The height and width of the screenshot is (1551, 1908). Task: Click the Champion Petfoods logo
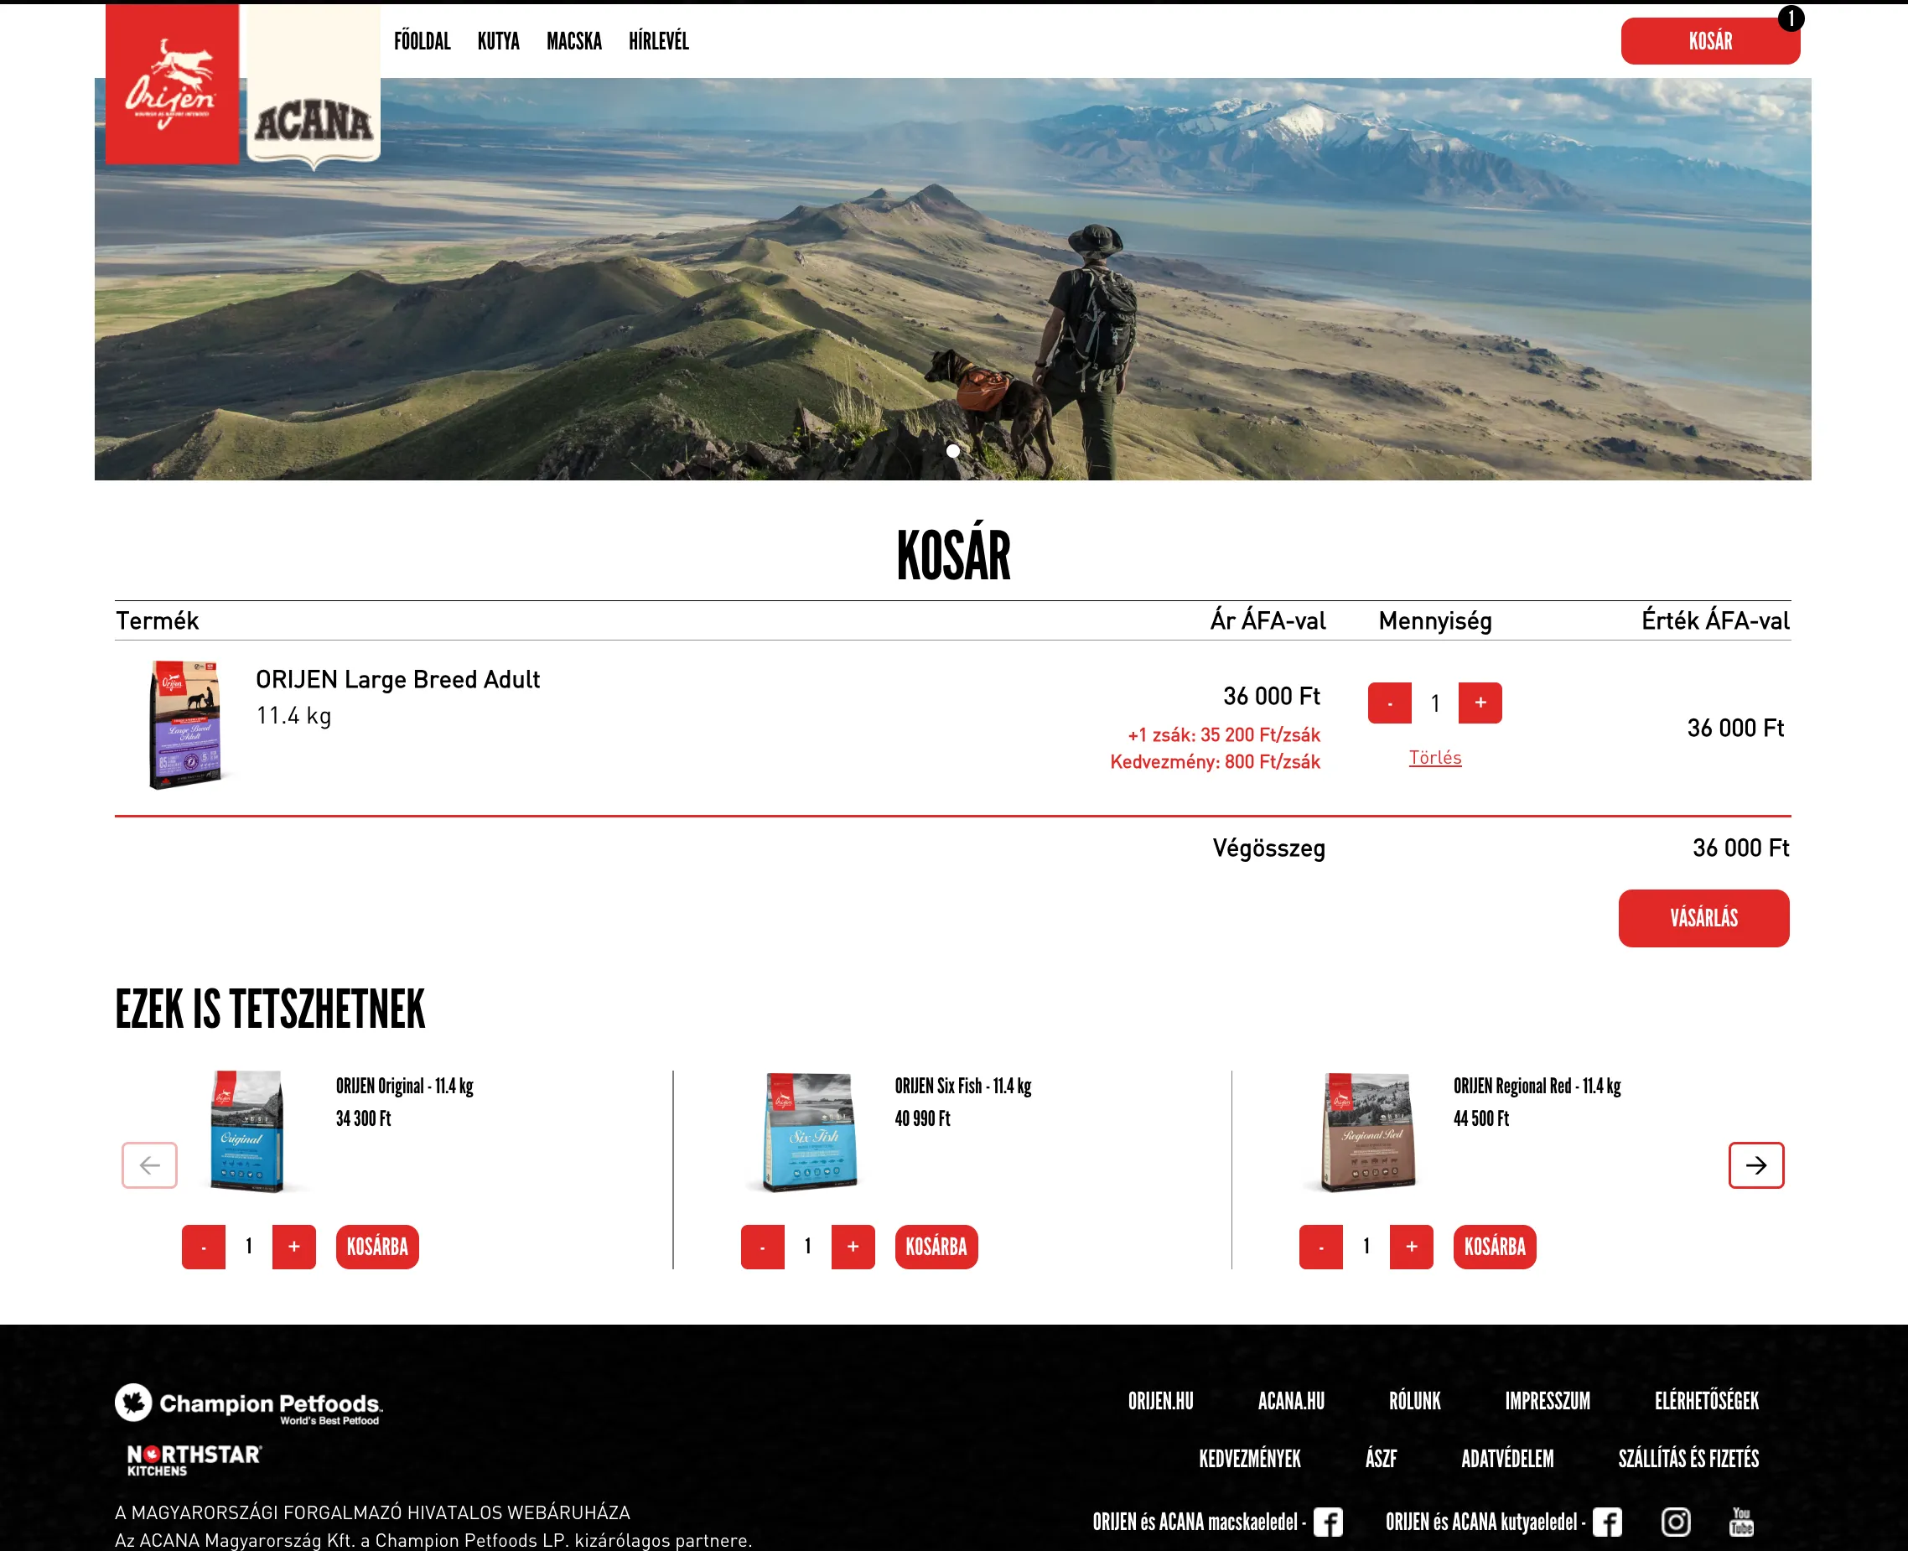[x=248, y=1404]
